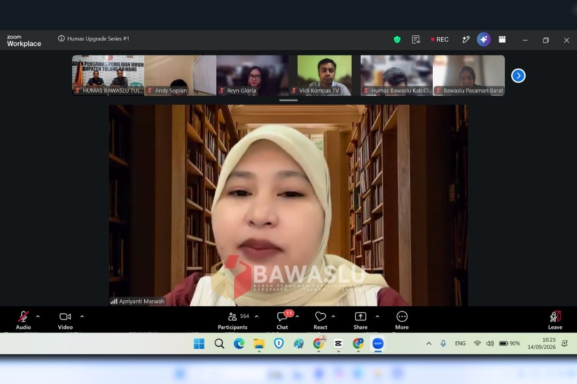577x384 pixels.
Task: Open the React emoji menu
Action: pyautogui.click(x=321, y=320)
